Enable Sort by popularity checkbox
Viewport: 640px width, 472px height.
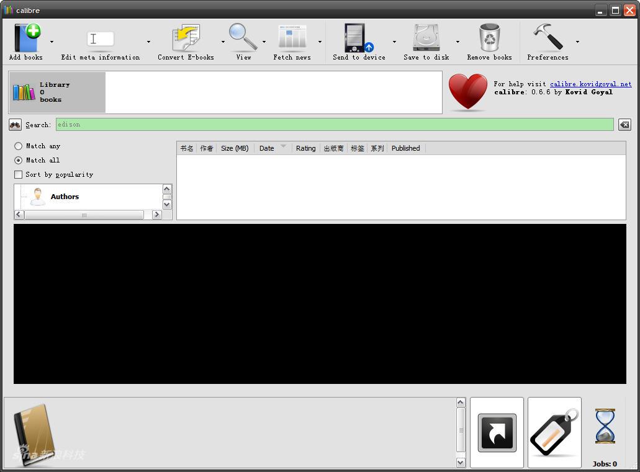tap(19, 175)
